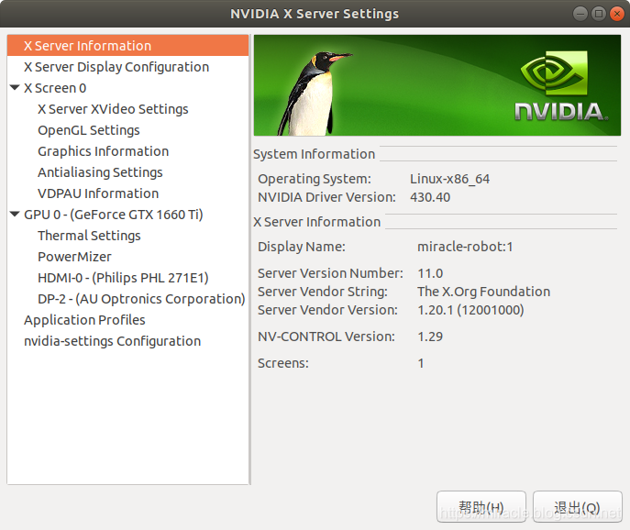Click NV-CONTROL version value 1.29
The image size is (630, 530).
(x=430, y=337)
